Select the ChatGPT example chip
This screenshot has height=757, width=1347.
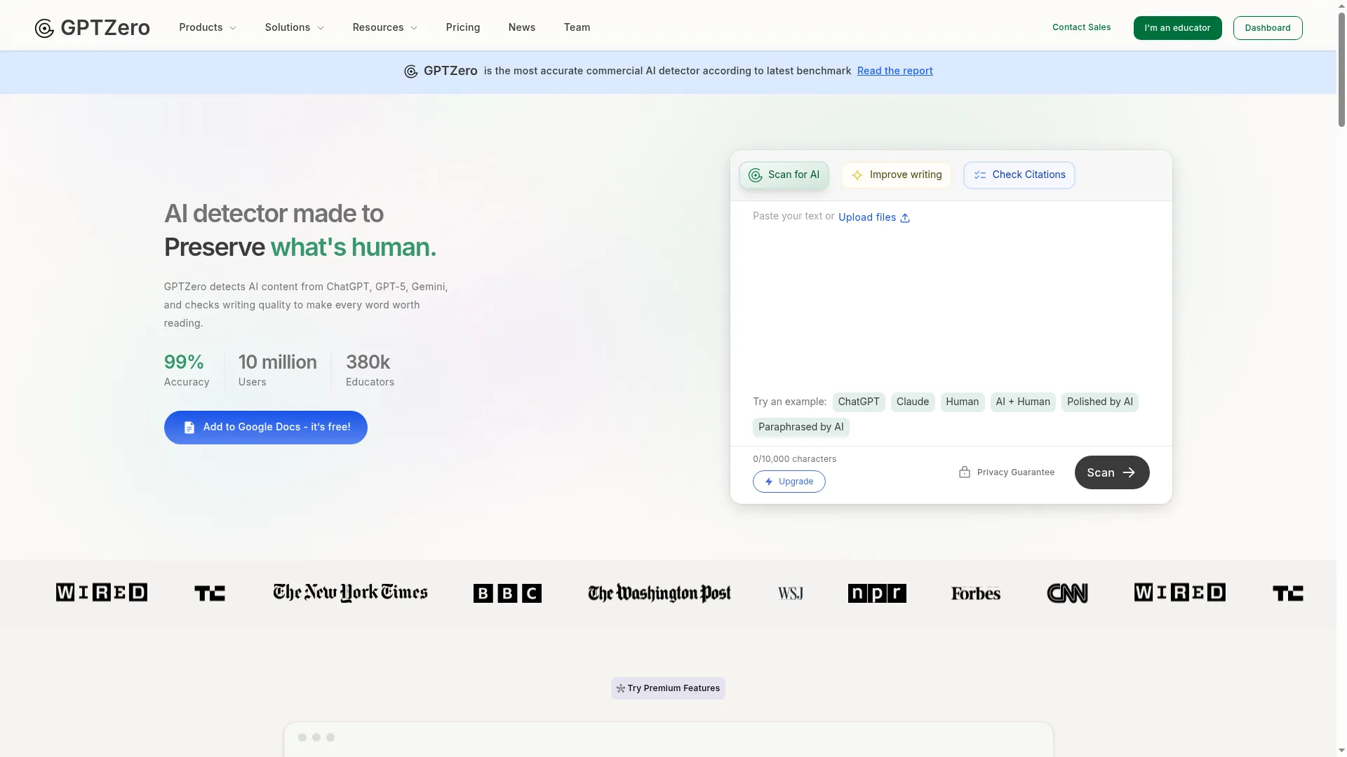click(x=859, y=402)
